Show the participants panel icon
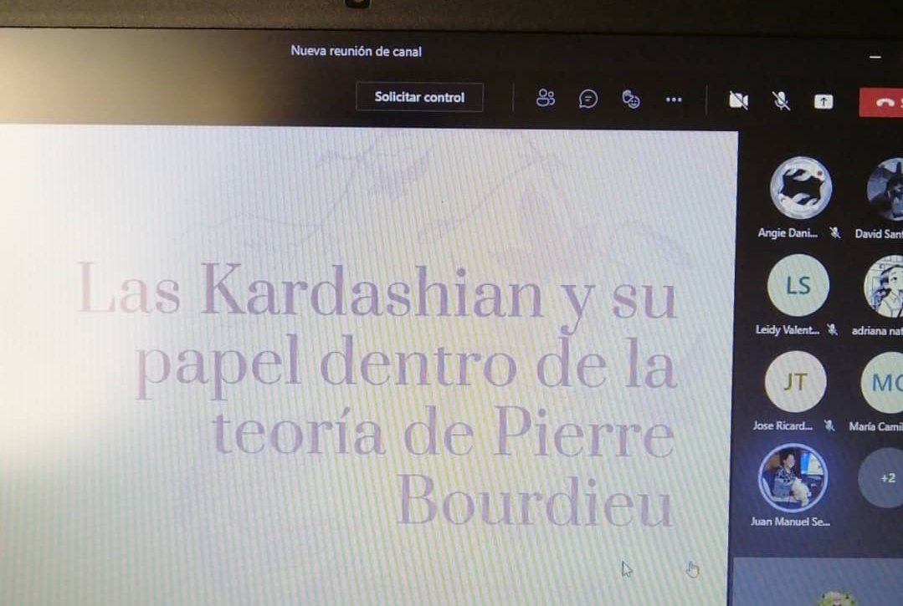Viewport: 903px width, 606px height. pyautogui.click(x=545, y=99)
